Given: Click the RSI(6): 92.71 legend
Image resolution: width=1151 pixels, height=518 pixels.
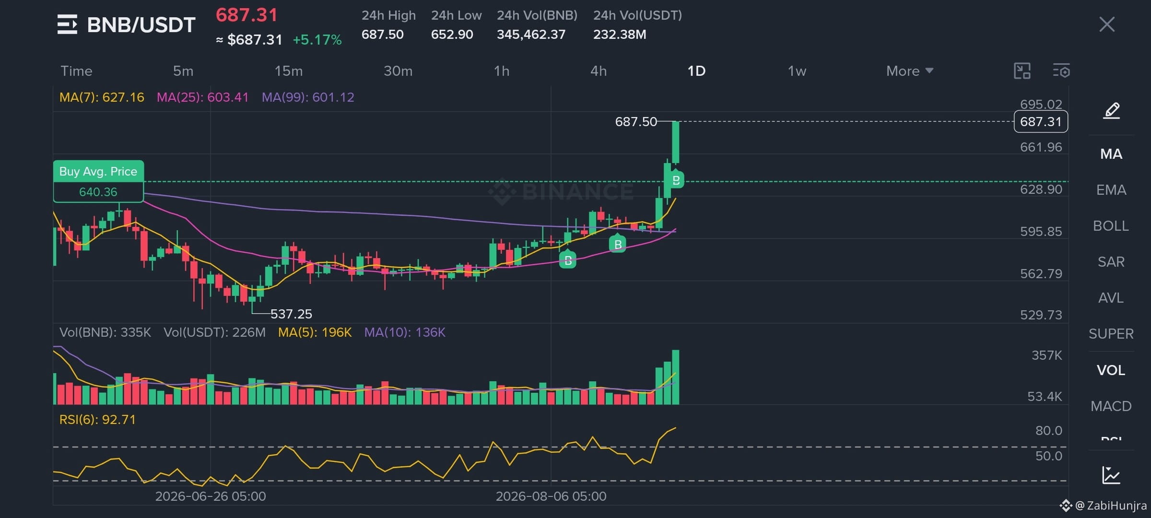Looking at the screenshot, I should pyautogui.click(x=97, y=420).
